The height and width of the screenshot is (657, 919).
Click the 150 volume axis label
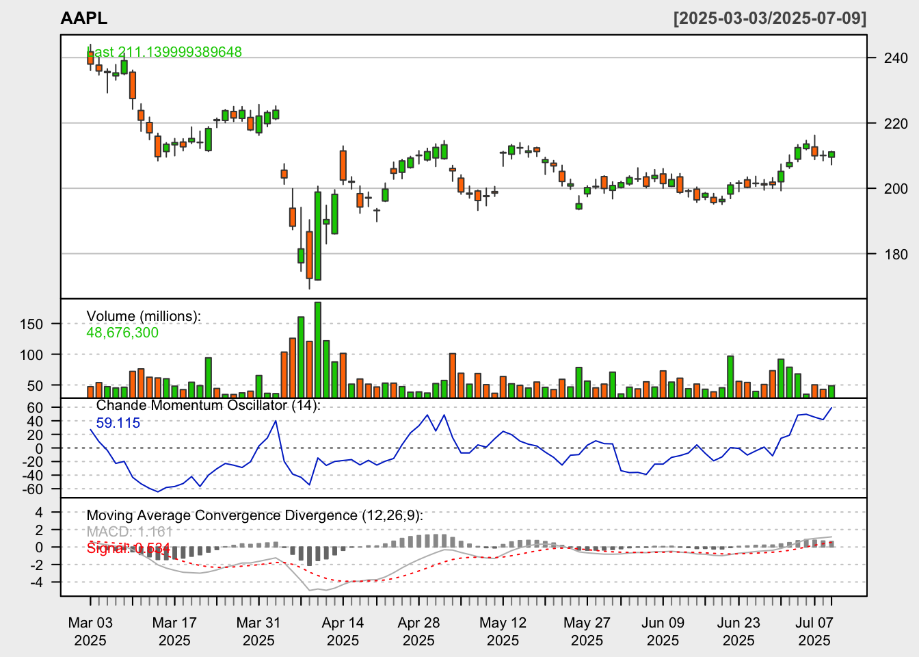coord(31,324)
